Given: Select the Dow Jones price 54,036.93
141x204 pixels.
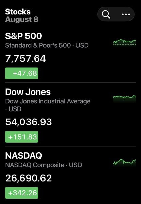Looking at the screenshot, I should click(x=29, y=122).
